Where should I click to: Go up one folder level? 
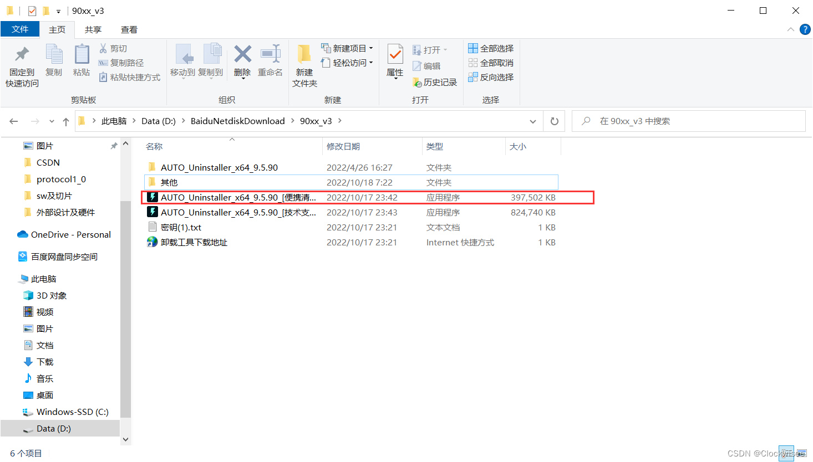(x=66, y=121)
